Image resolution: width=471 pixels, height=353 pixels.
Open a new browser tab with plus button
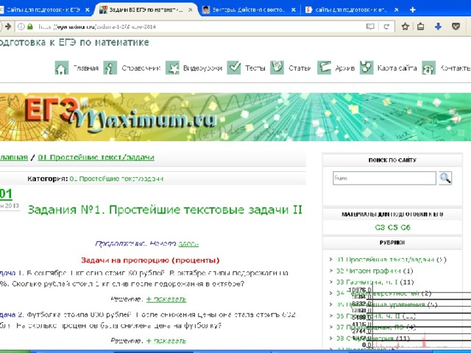tap(412, 10)
